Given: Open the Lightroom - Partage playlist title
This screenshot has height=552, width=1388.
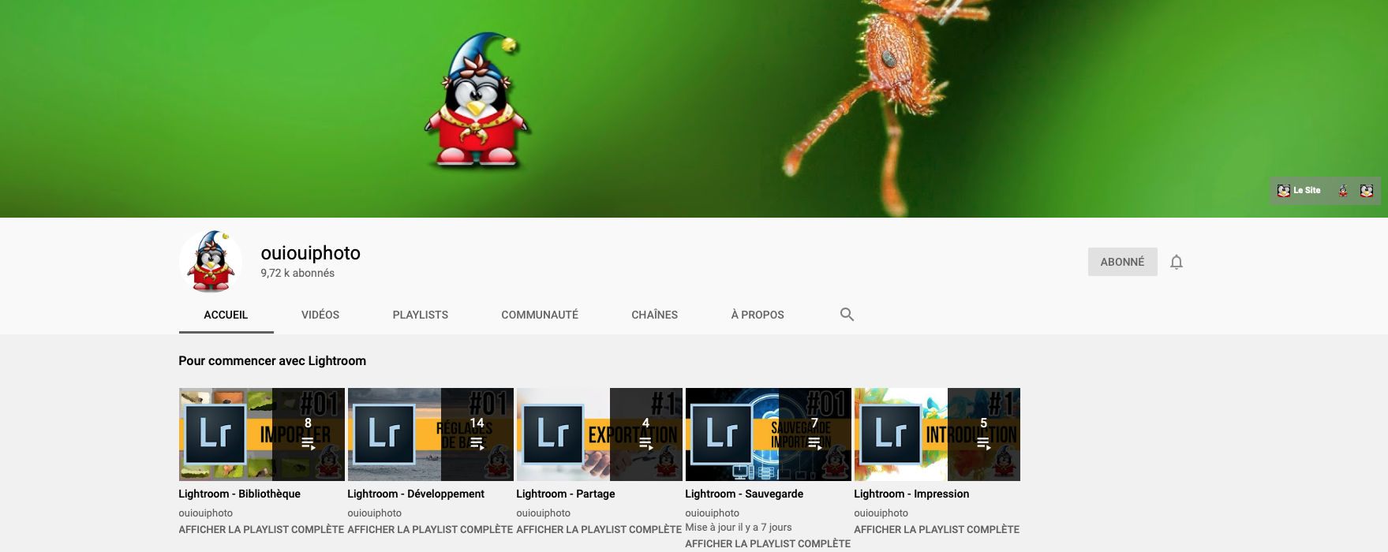Looking at the screenshot, I should 566,494.
